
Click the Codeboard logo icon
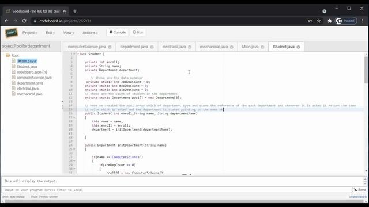pyautogui.click(x=11, y=33)
